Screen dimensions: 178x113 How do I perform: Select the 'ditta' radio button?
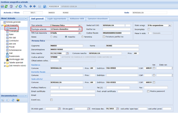[x=51, y=37]
